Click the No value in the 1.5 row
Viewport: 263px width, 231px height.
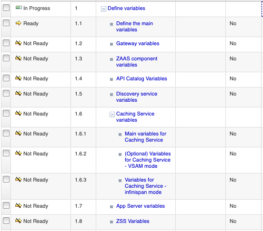233,94
